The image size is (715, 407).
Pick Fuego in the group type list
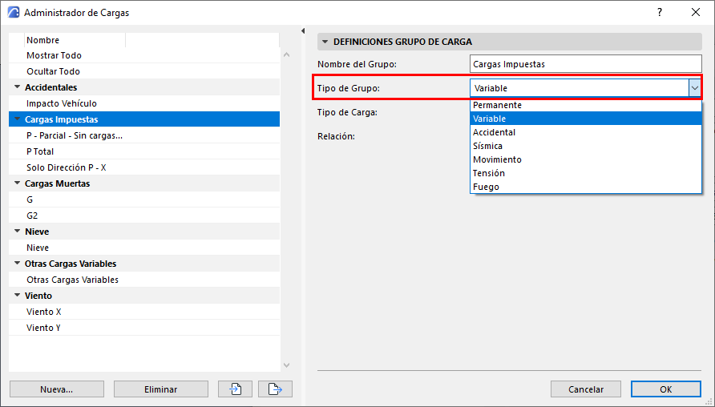tap(486, 187)
